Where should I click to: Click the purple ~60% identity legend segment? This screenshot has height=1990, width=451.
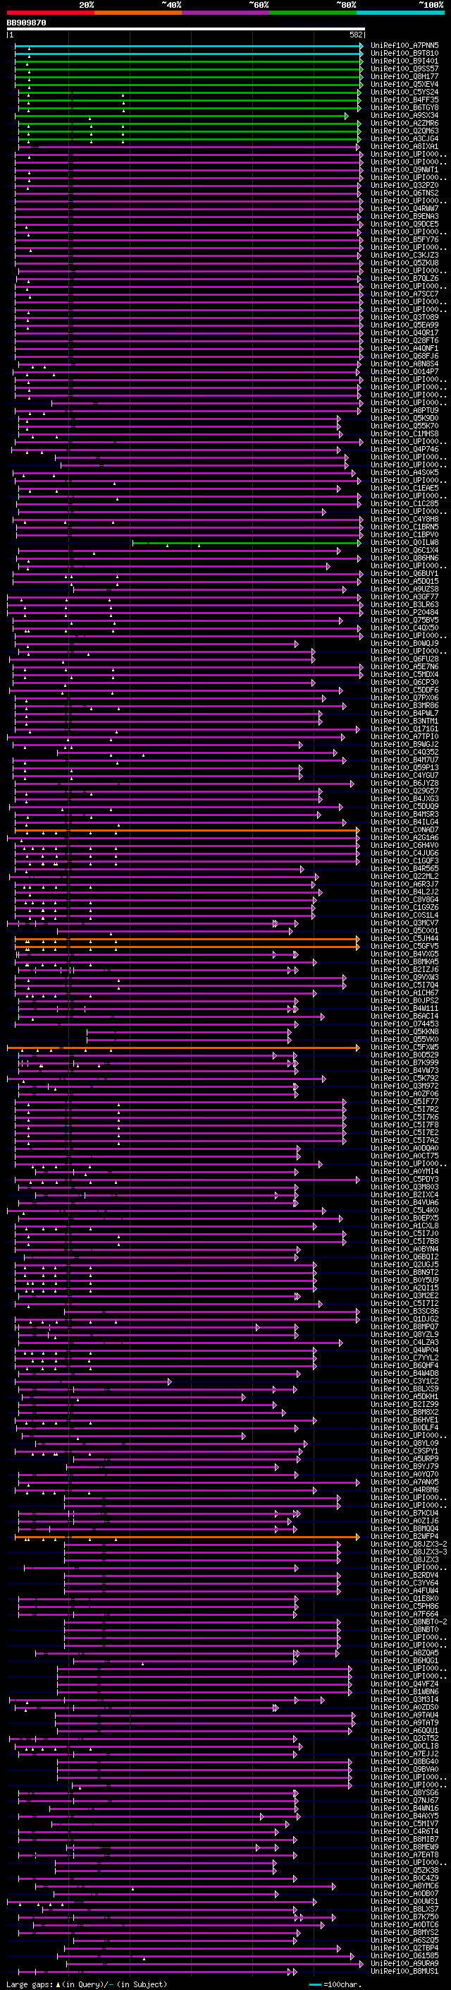tap(226, 13)
